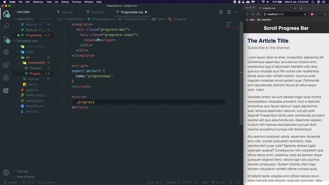Reload the browser page
This screenshot has height=185, width=329.
coord(258,14)
